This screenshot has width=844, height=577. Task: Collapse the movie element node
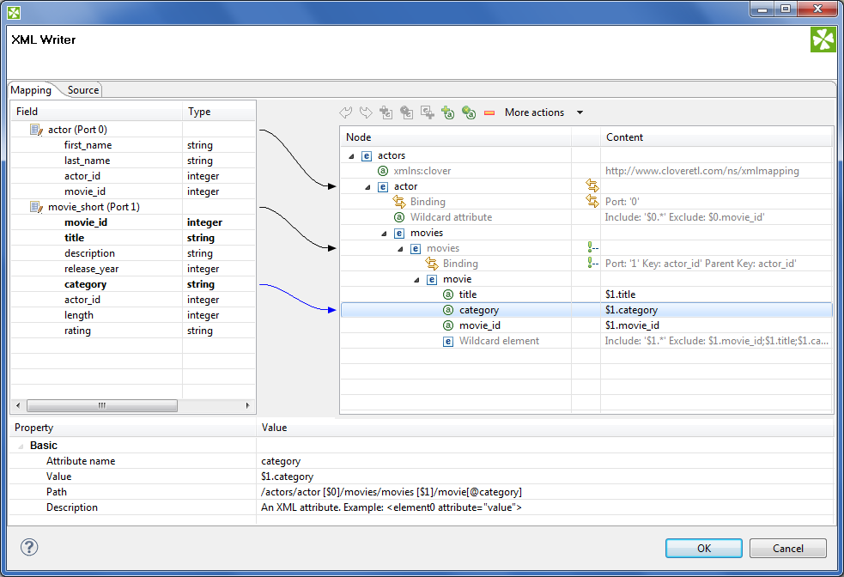416,280
